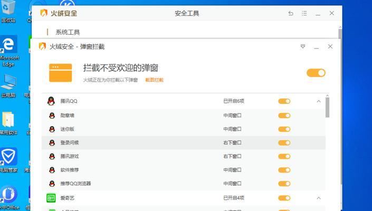Click the penguin icon beside 推荐QQ浏览器
The image size is (372, 211).
[52, 184]
